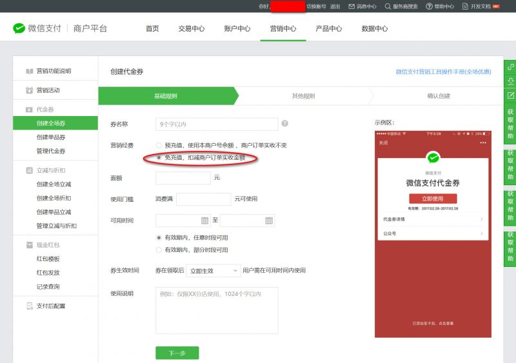Image resolution: width=516 pixels, height=363 pixels.
Task: Open the message center envelope icon
Action: (352, 6)
